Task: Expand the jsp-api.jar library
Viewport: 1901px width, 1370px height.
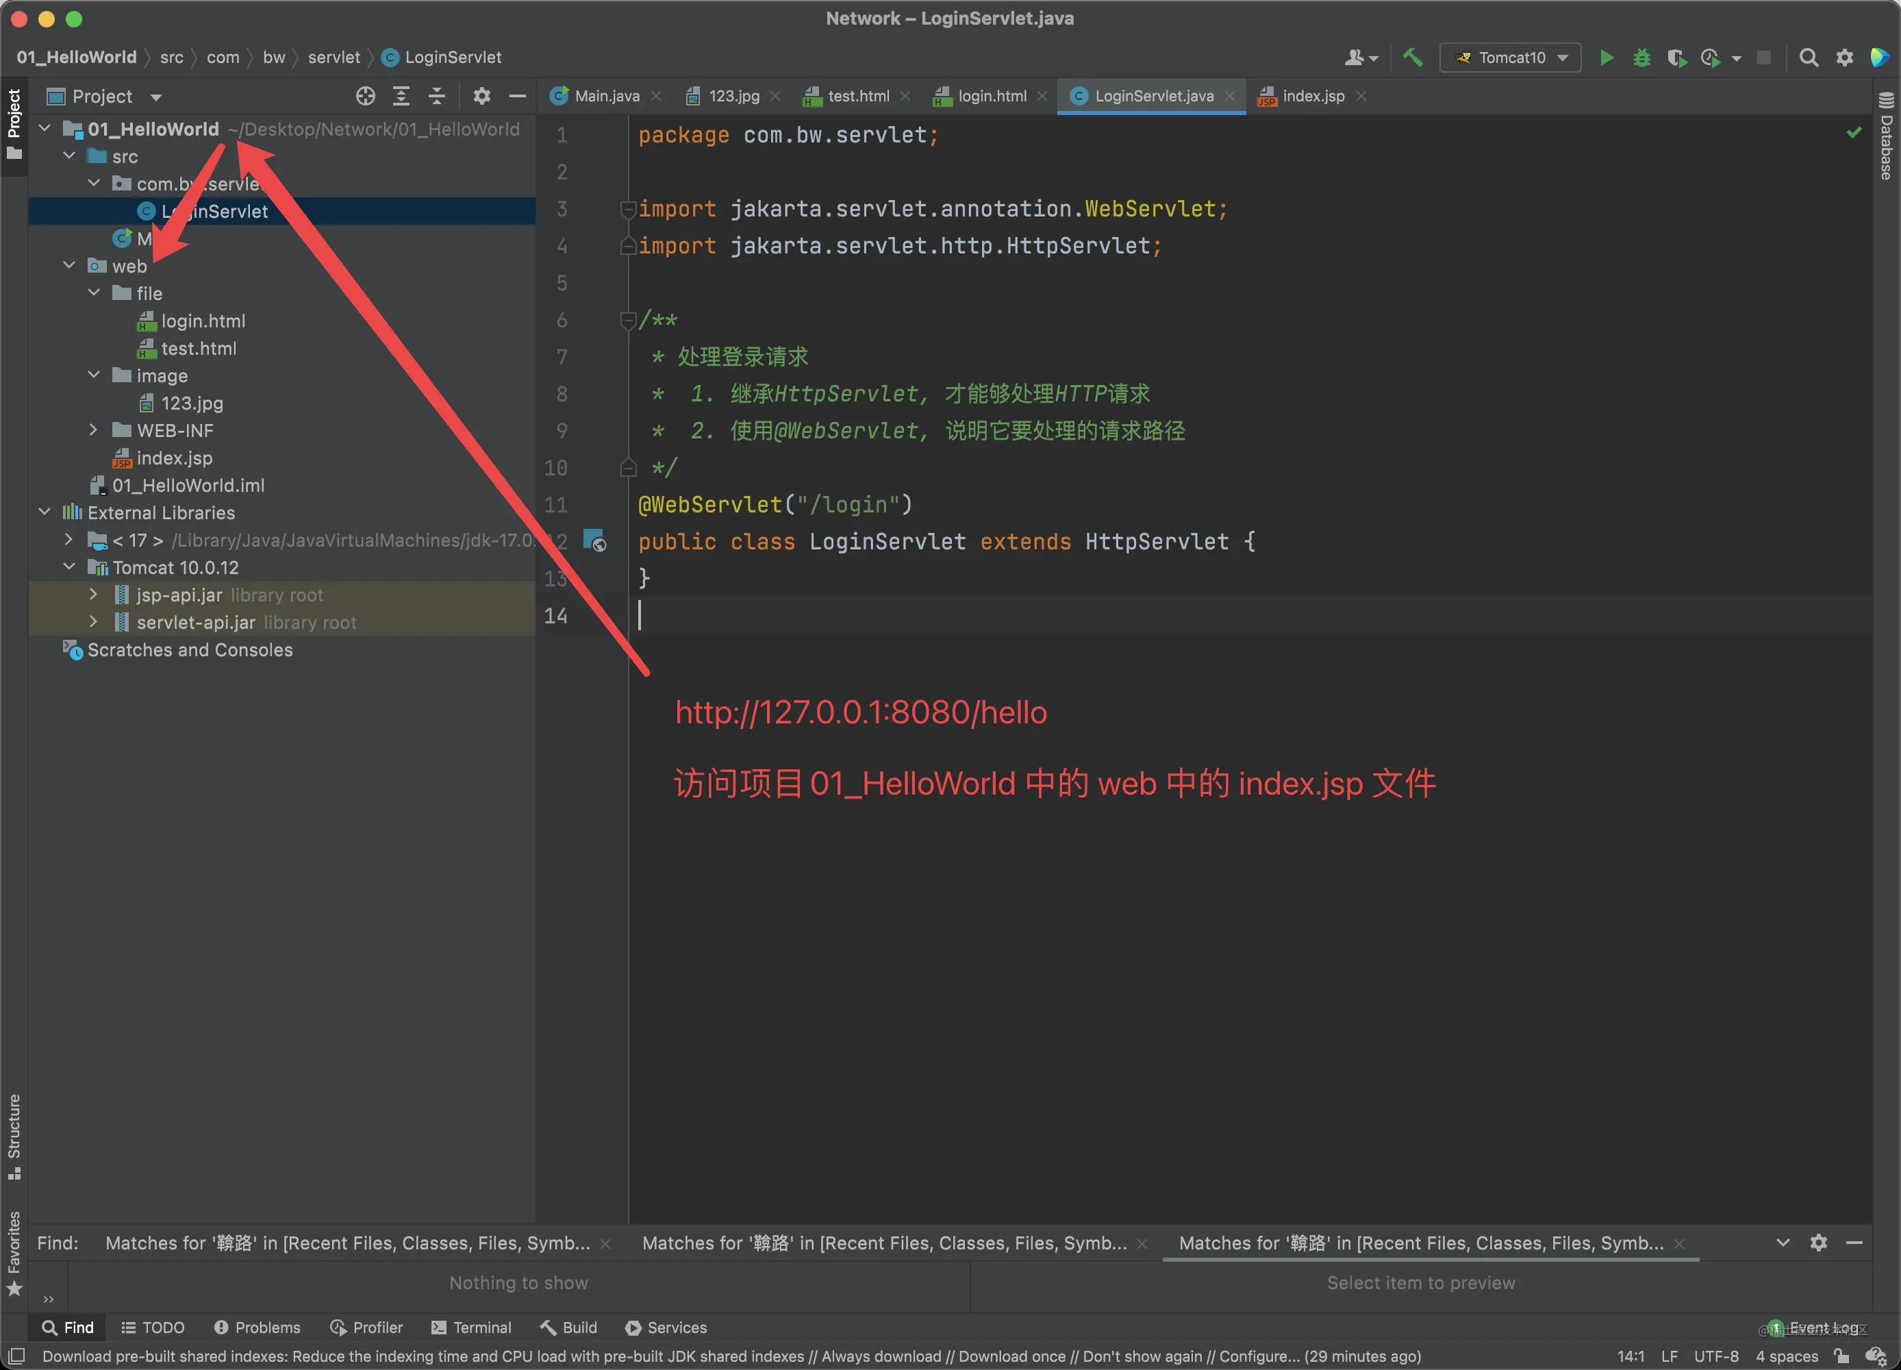Action: 94,594
